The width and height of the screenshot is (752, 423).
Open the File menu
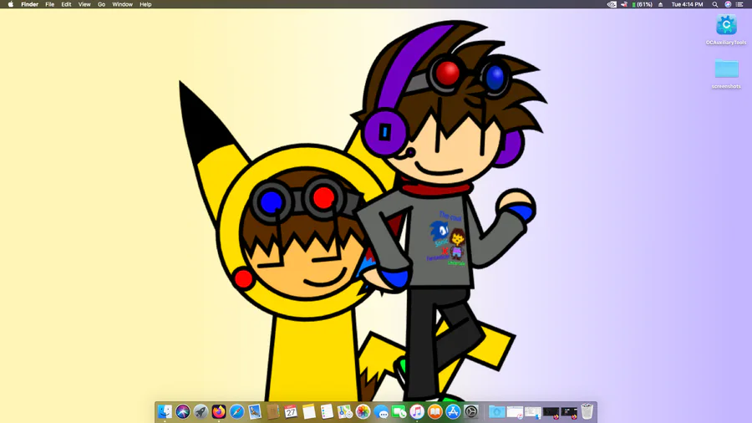[50, 4]
